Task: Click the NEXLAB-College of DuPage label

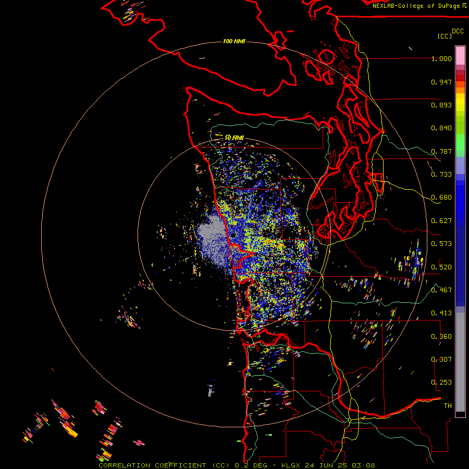Action: coord(416,6)
